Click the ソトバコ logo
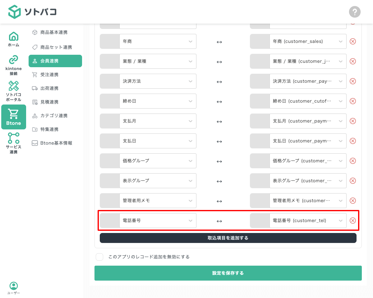 tap(32, 12)
